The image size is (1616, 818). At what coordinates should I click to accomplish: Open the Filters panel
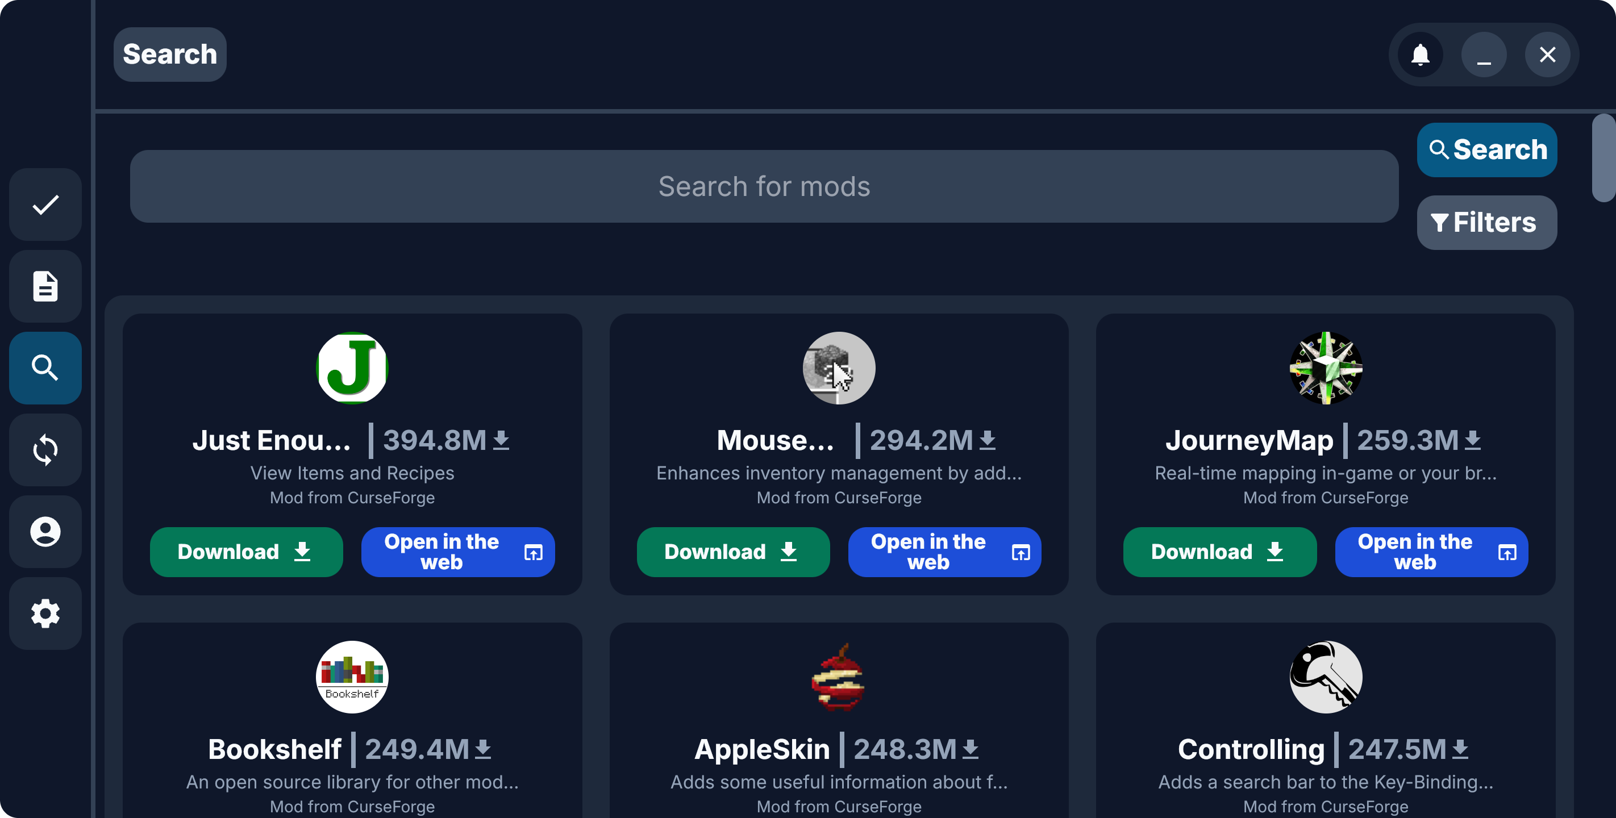pyautogui.click(x=1487, y=223)
